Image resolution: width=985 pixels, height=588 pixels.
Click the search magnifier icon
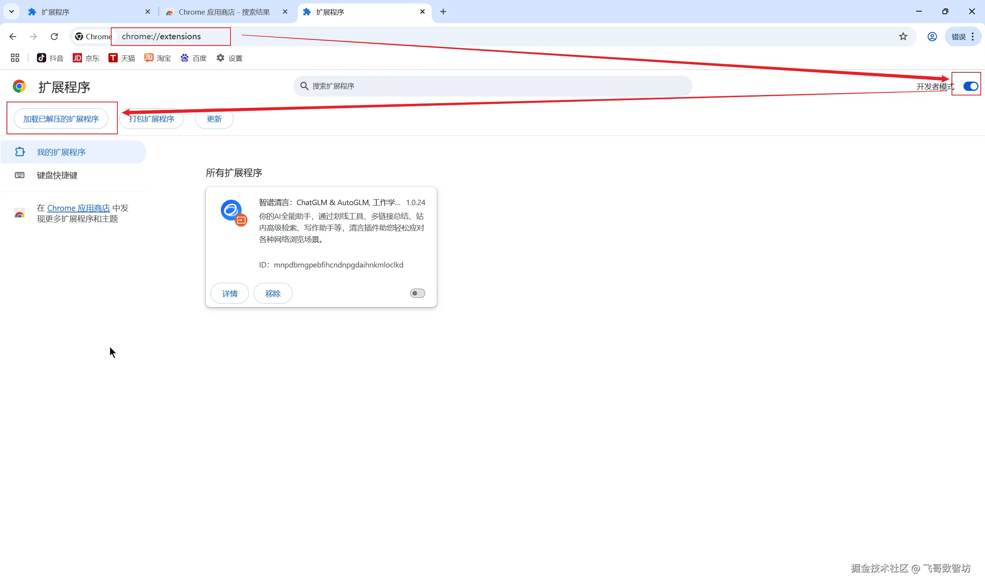[x=304, y=86]
